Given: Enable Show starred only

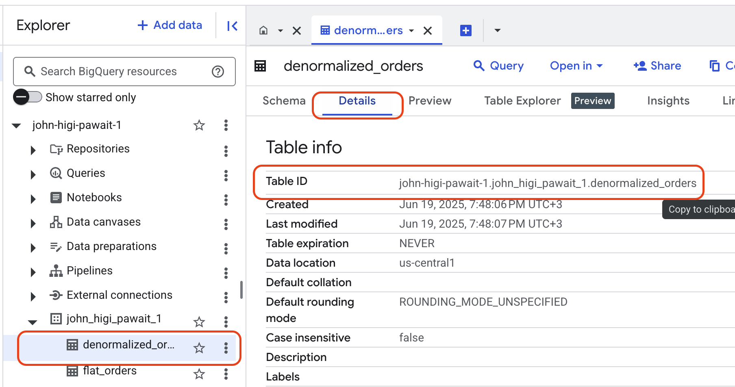Looking at the screenshot, I should click(27, 97).
